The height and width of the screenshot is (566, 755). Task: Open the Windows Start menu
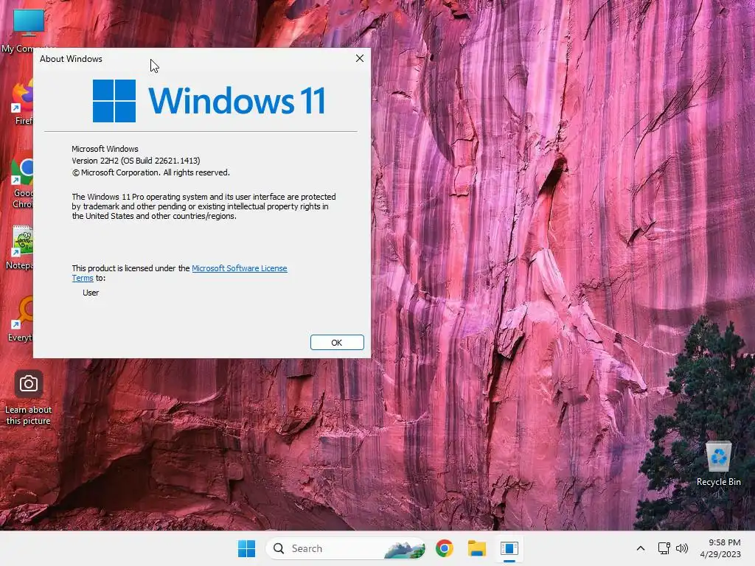point(246,548)
